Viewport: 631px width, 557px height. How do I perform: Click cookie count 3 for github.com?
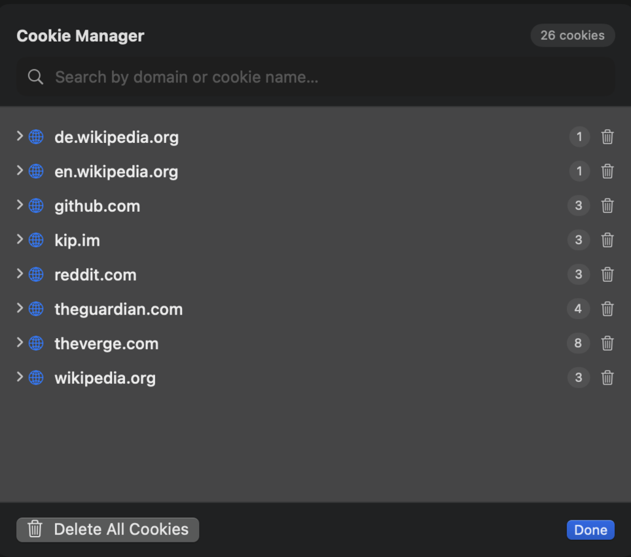(x=579, y=206)
